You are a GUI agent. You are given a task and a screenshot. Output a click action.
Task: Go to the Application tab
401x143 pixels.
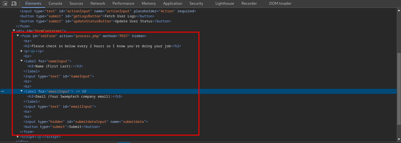tap(172, 3)
